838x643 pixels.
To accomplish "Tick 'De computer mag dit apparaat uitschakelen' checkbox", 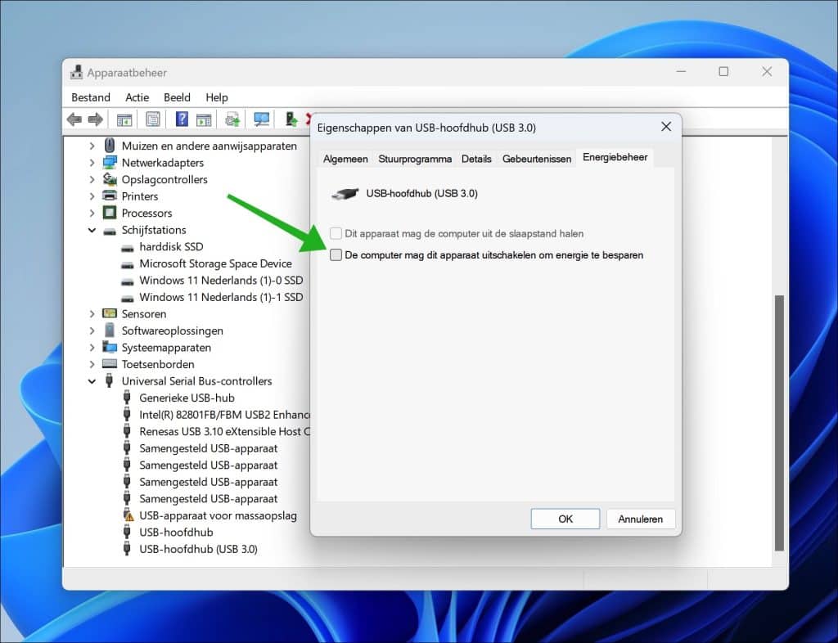I will [x=336, y=254].
